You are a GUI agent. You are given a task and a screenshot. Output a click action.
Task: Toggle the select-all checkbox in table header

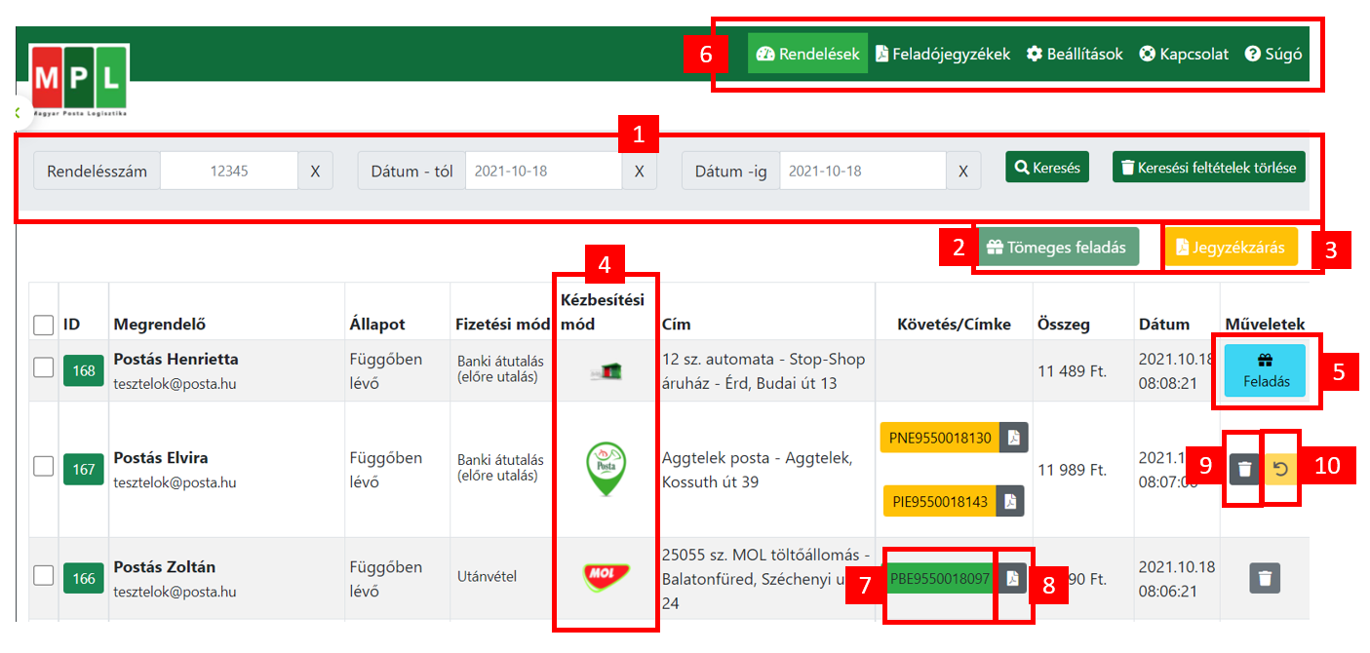[x=44, y=325]
